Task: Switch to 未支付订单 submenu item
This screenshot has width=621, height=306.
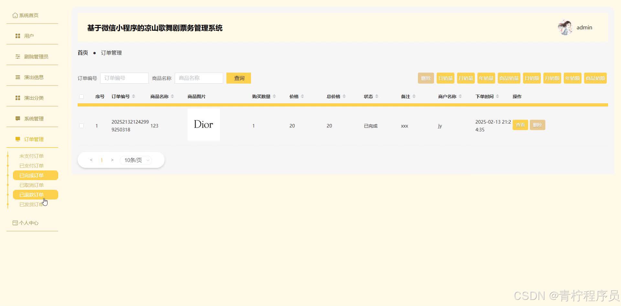Action: (31, 156)
